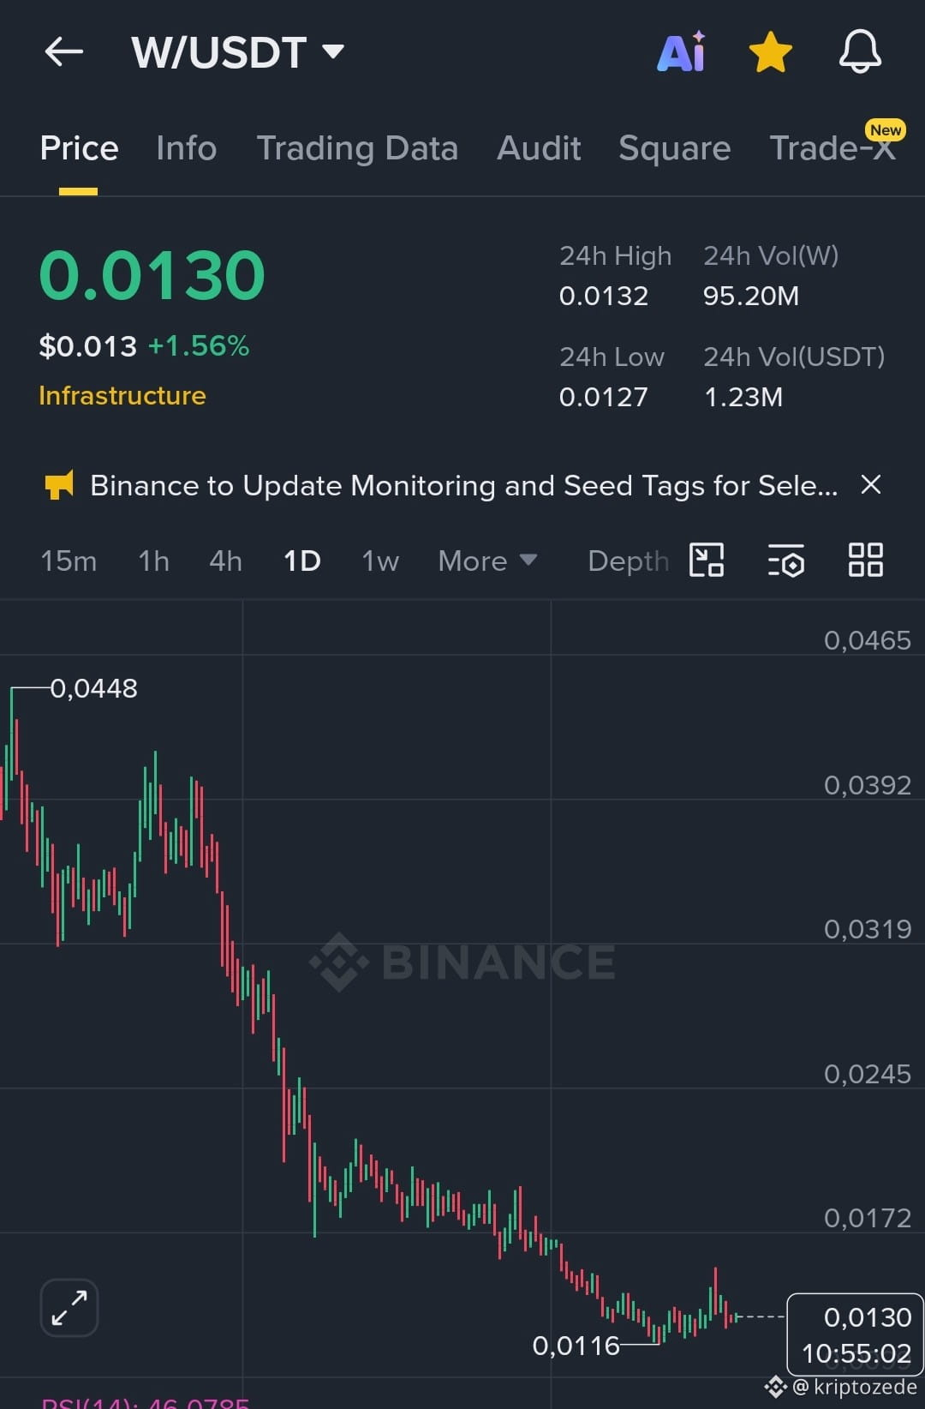925x1409 pixels.
Task: Toggle the favorite star
Action: (x=770, y=52)
